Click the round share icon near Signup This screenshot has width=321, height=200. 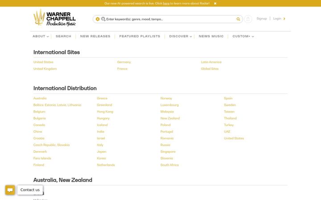tap(248, 19)
